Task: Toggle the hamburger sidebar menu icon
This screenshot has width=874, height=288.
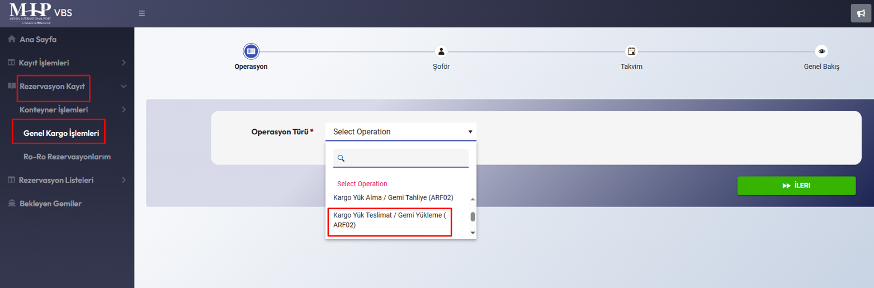Action: coord(141,13)
